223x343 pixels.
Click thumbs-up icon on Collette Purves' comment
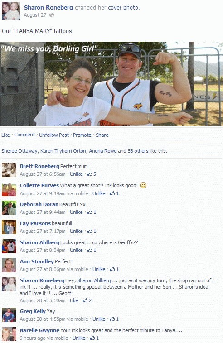112,193
